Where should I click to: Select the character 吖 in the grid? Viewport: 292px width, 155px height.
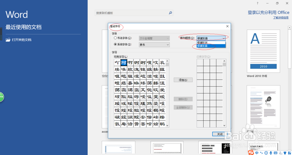117,62
